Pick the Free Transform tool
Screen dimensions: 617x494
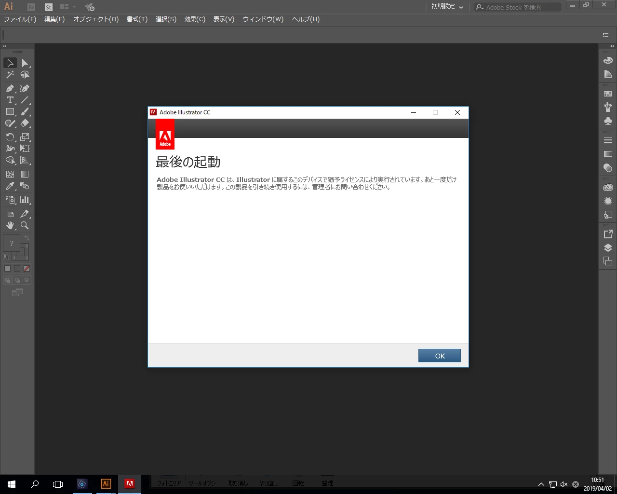pyautogui.click(x=25, y=149)
